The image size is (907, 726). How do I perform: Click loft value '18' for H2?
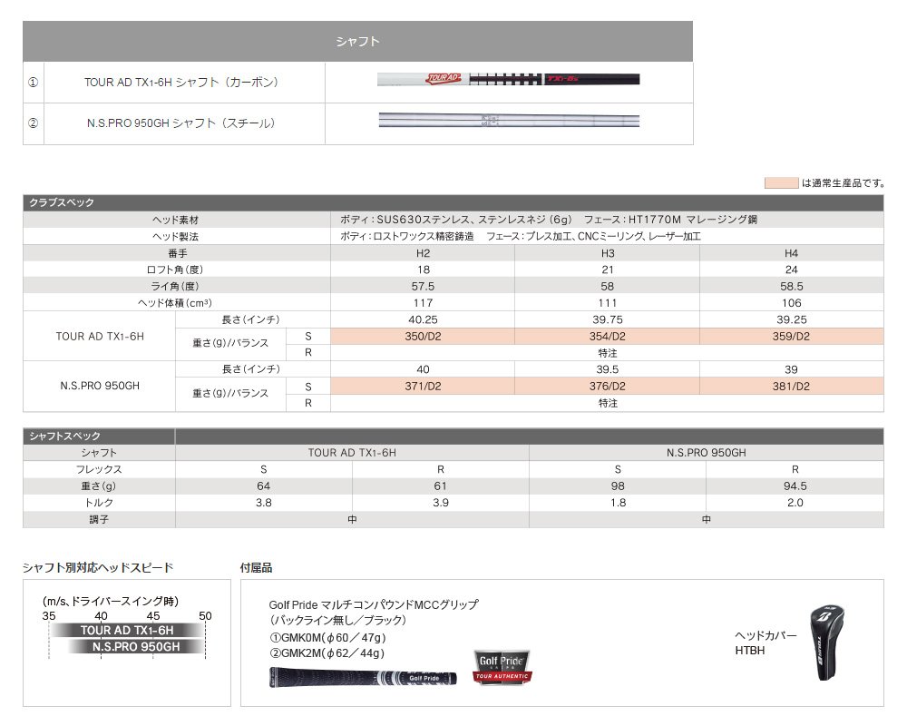[424, 270]
